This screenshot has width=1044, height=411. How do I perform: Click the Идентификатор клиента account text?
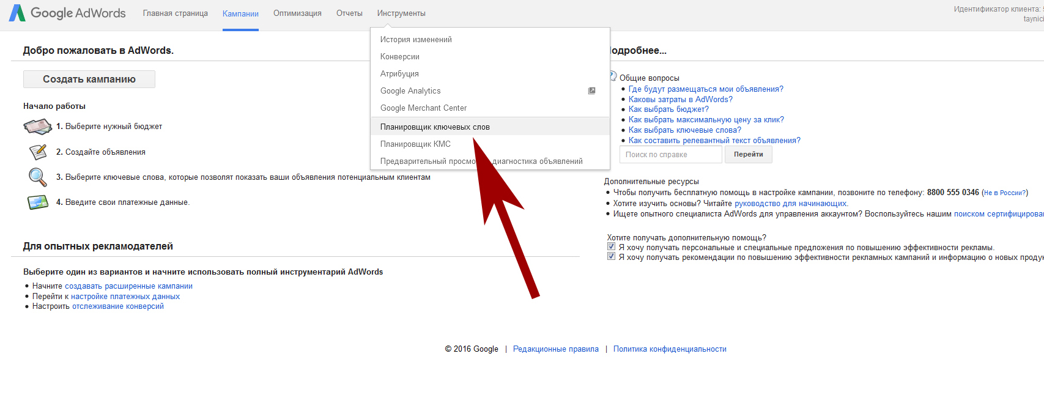point(998,9)
